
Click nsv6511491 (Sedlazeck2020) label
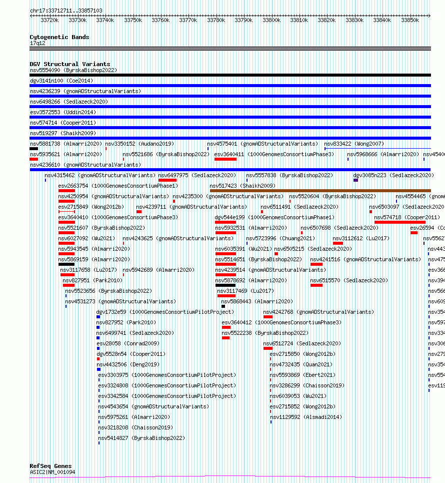[x=299, y=207]
